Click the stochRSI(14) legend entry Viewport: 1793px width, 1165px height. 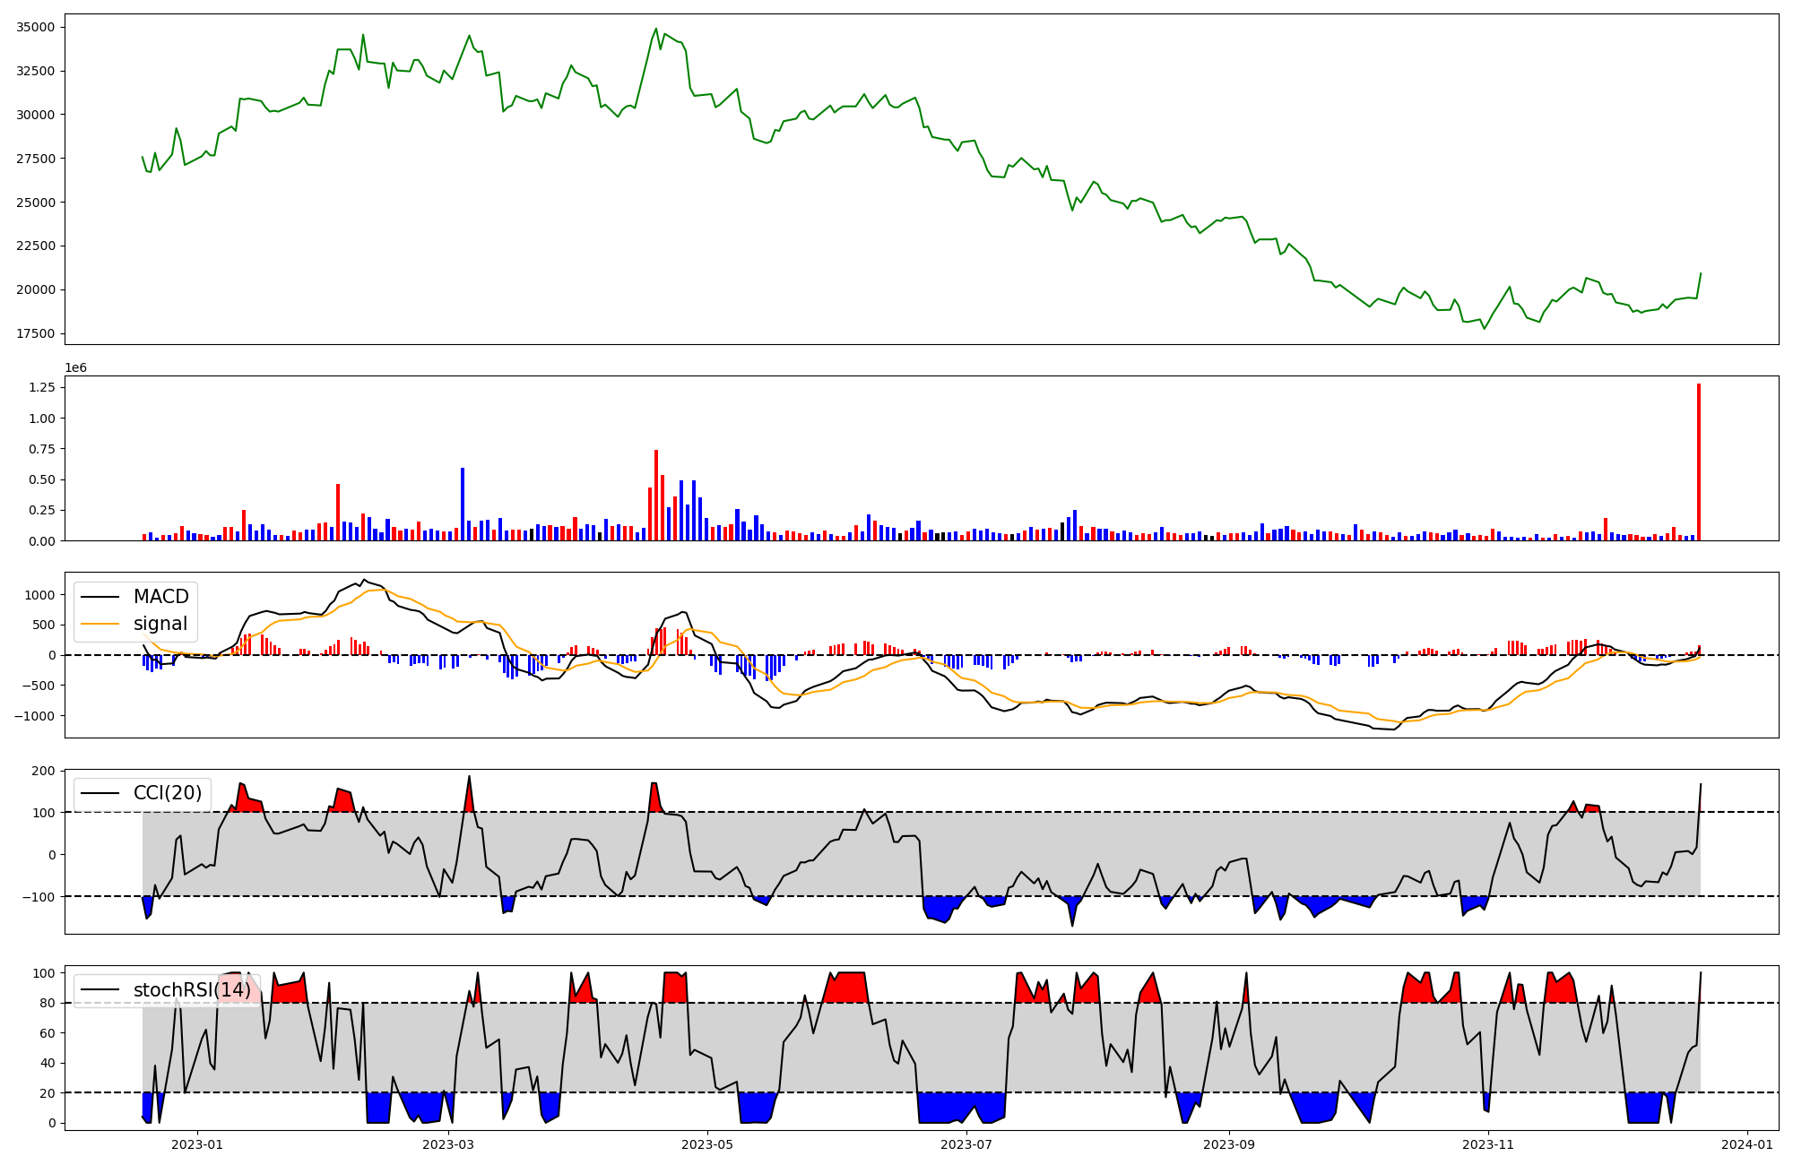(x=192, y=990)
